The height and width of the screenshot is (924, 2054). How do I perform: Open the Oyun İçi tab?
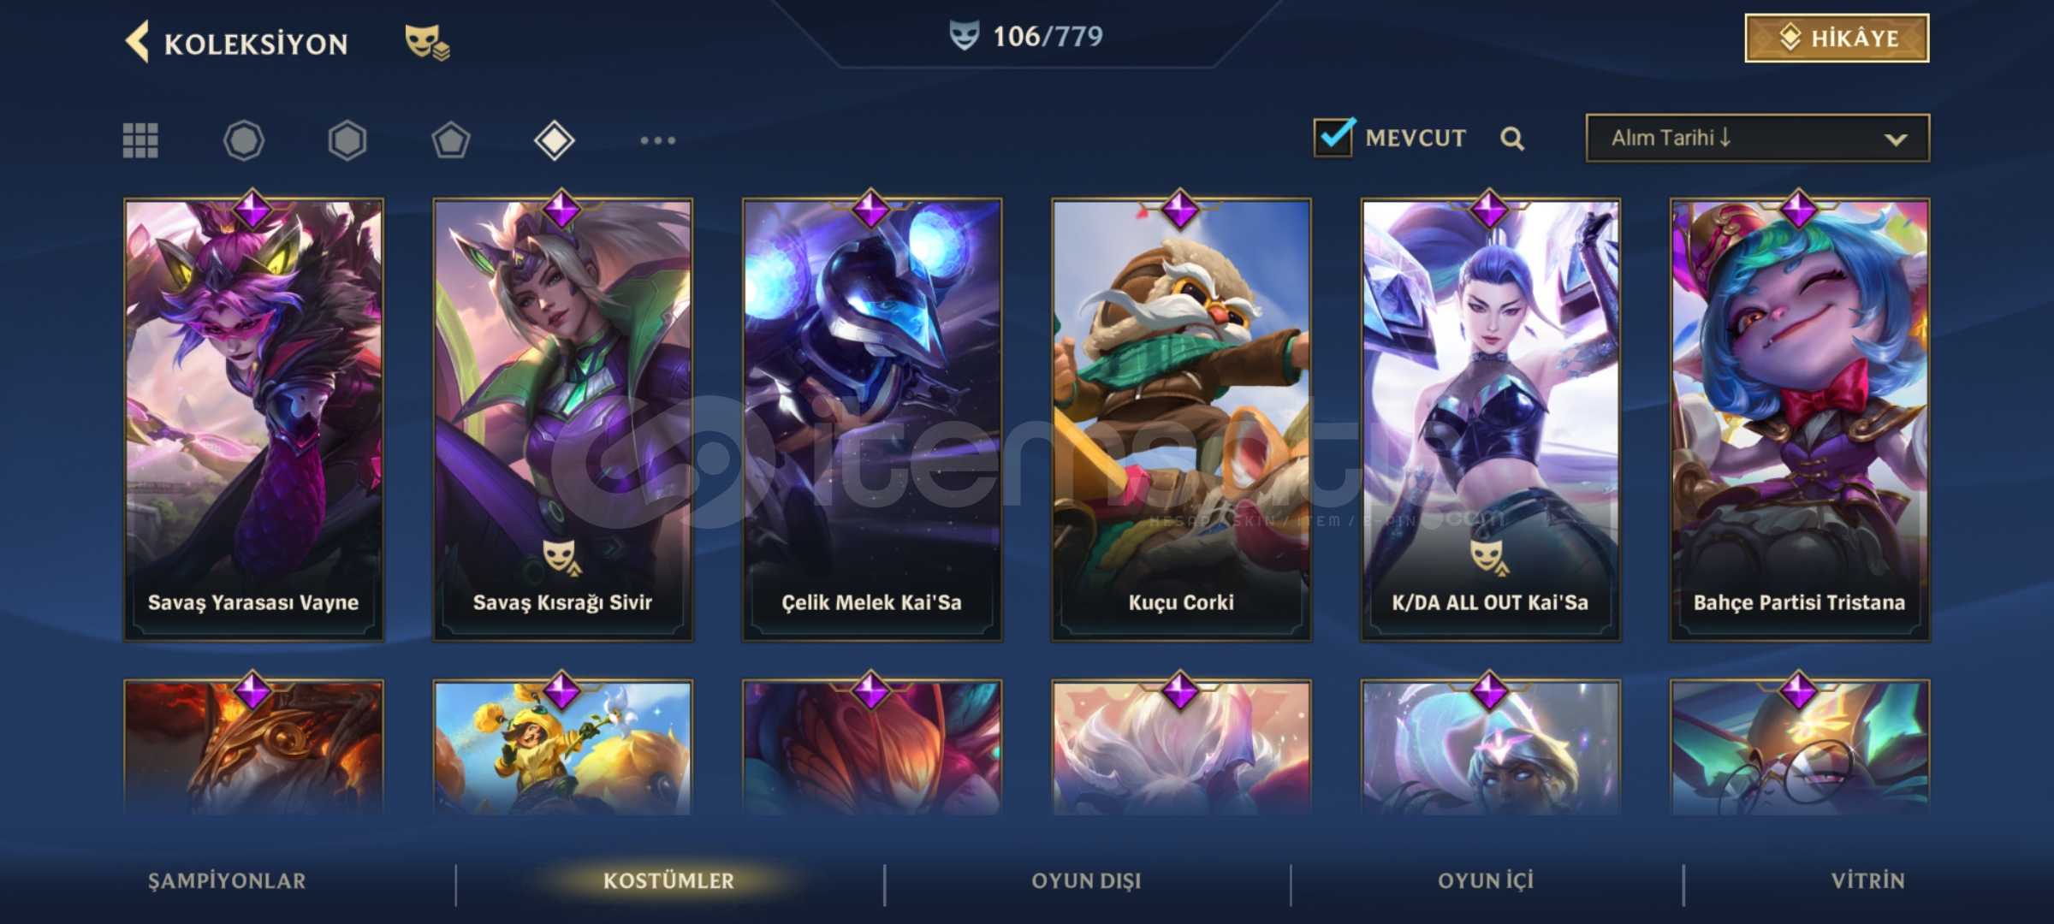(1486, 881)
